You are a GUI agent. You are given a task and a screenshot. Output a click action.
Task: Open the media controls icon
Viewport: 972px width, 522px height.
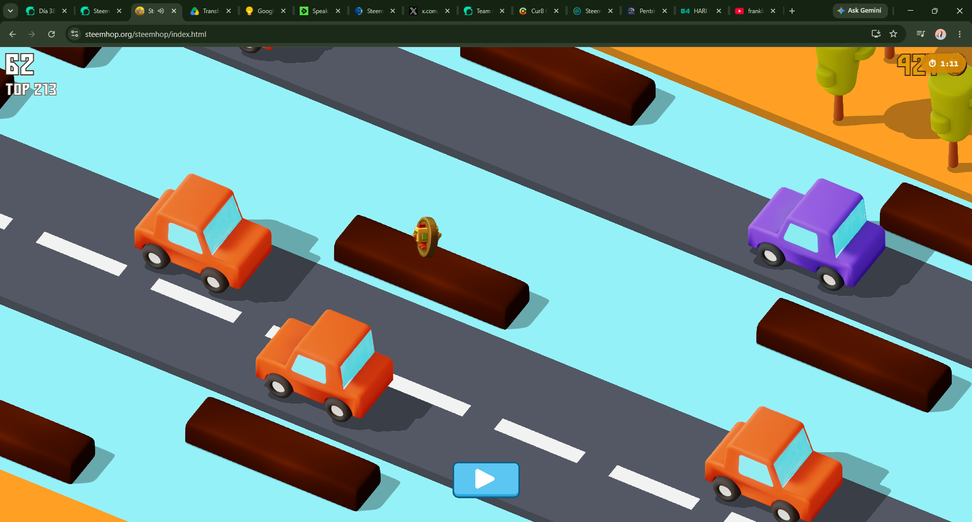[x=921, y=34]
